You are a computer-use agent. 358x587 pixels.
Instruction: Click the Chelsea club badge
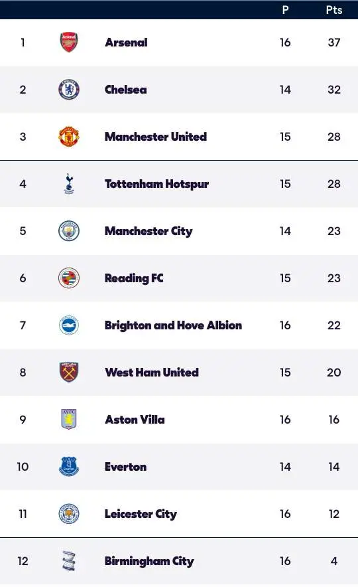coord(69,90)
